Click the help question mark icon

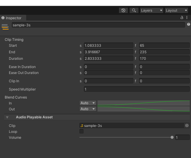(x=188, y=25)
